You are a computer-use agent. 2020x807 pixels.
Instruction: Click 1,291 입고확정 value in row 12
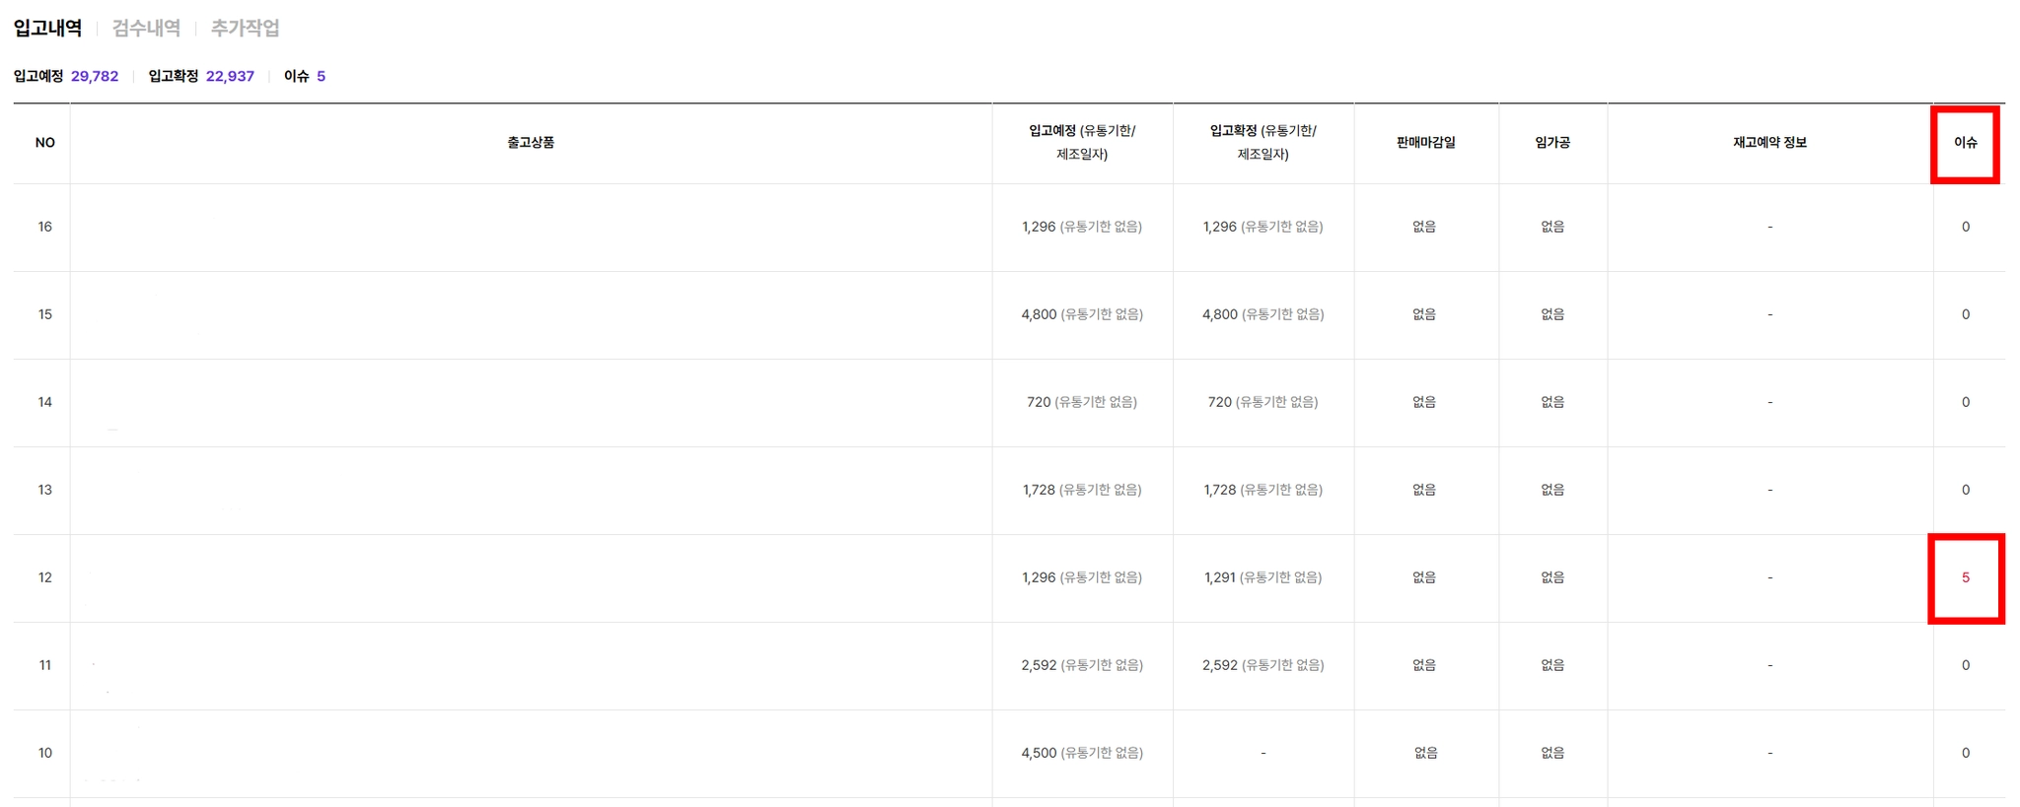(1220, 577)
